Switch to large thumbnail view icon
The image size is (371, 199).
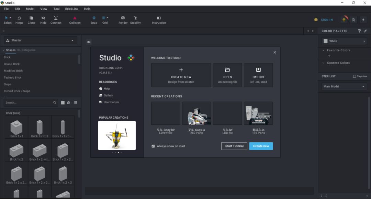63,103
